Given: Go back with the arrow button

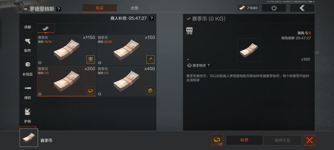Looking at the screenshot, I should [x=302, y=8].
